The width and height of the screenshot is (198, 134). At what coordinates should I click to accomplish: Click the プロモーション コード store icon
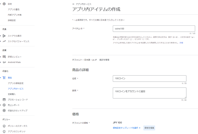click(4, 100)
